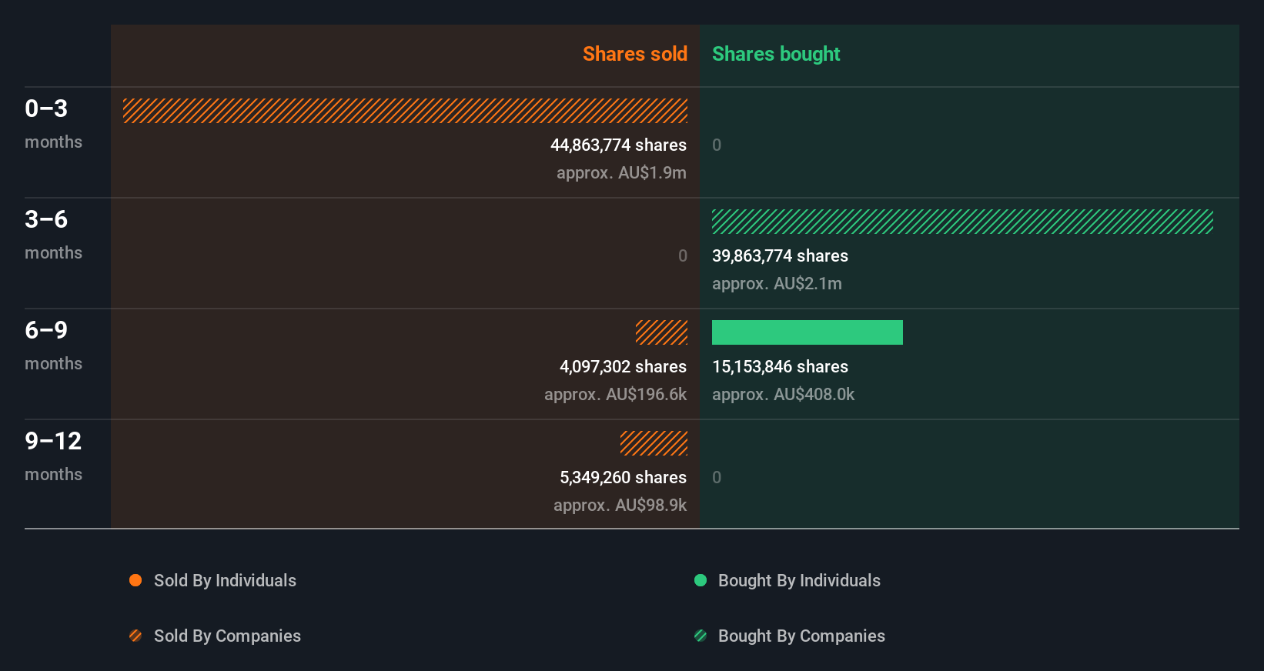
Task: Select the Shares bought column header
Action: pyautogui.click(x=776, y=54)
